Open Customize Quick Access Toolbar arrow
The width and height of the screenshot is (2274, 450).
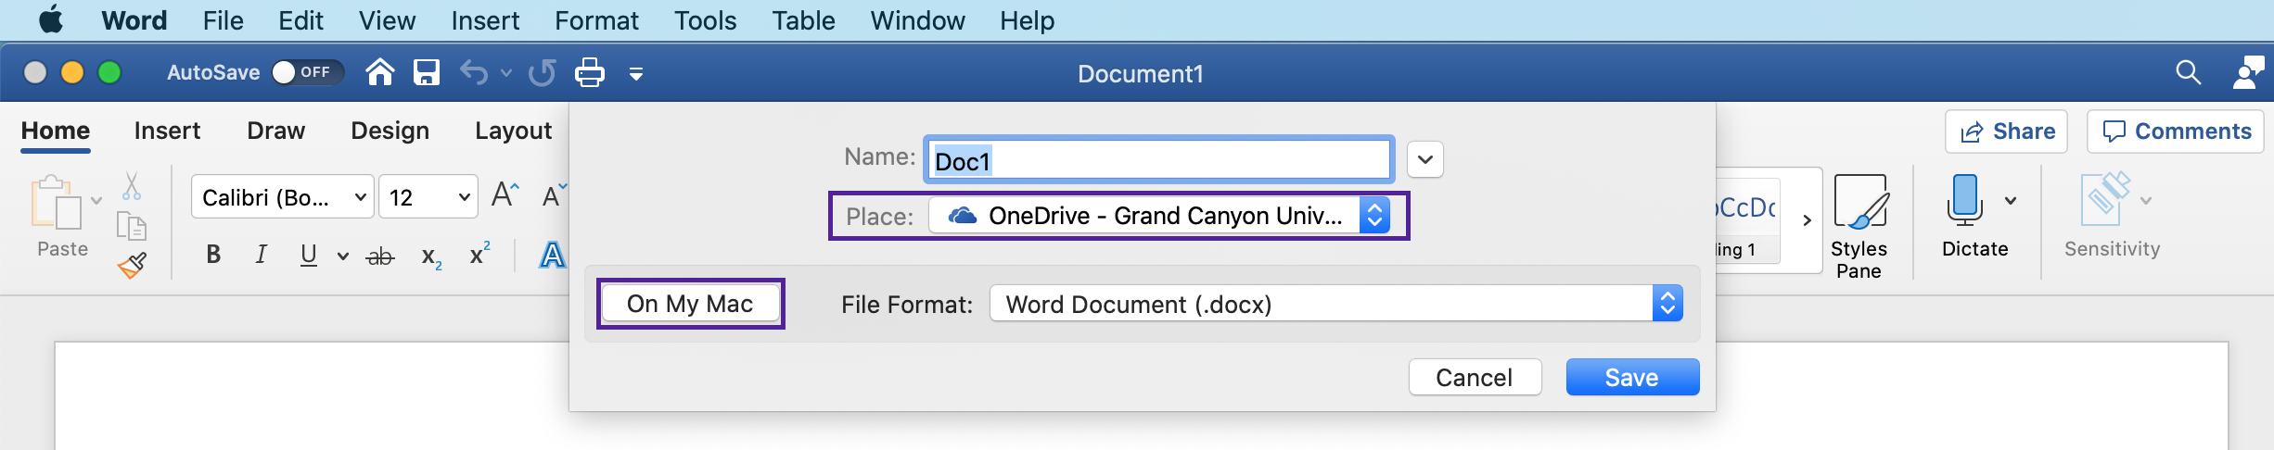(x=636, y=73)
